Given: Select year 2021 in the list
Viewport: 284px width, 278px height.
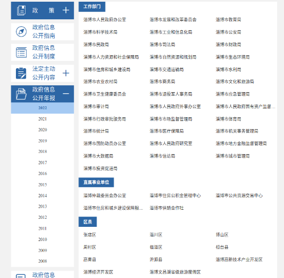Looking at the screenshot, I should [x=43, y=119].
